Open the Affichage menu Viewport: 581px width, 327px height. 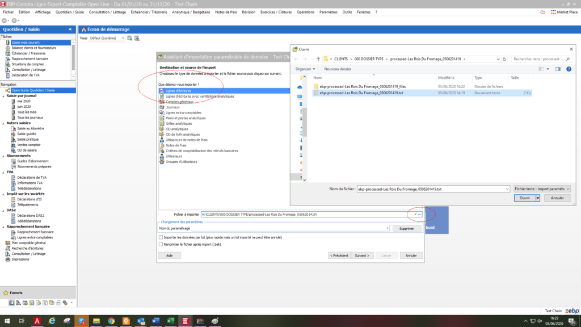click(43, 12)
